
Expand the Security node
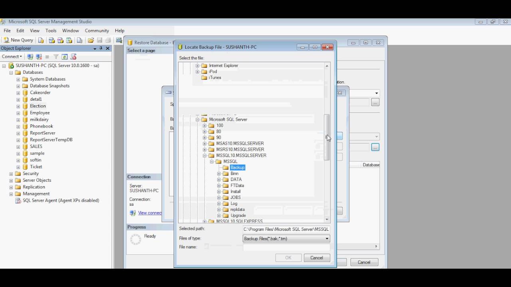click(11, 174)
